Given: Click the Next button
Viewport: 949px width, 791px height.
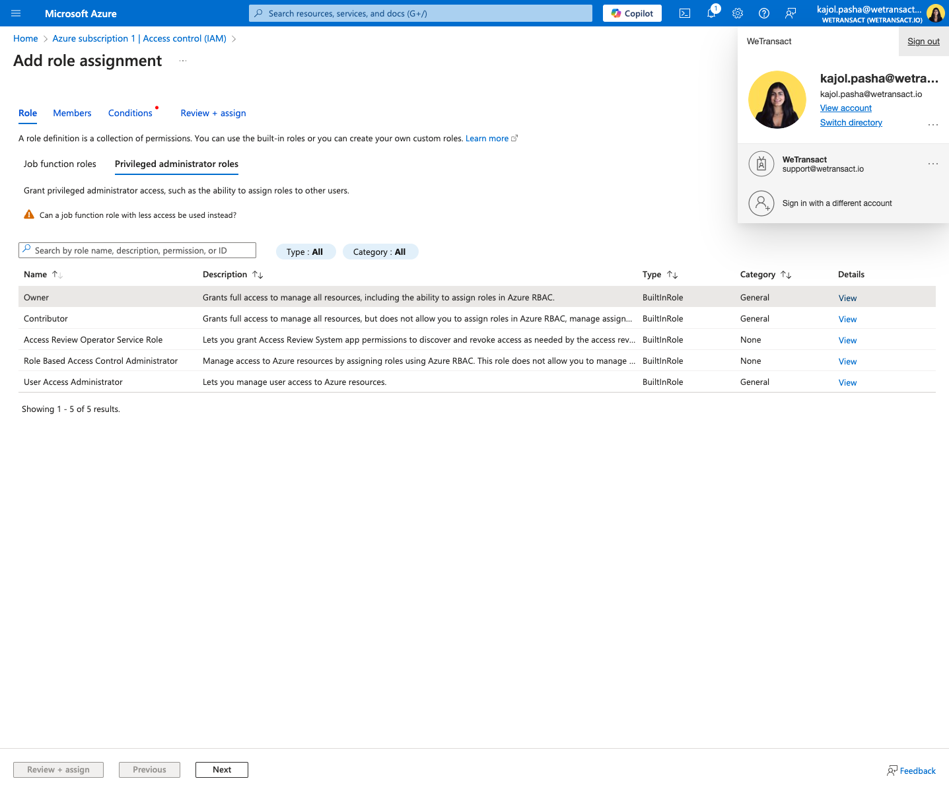Looking at the screenshot, I should tap(222, 770).
